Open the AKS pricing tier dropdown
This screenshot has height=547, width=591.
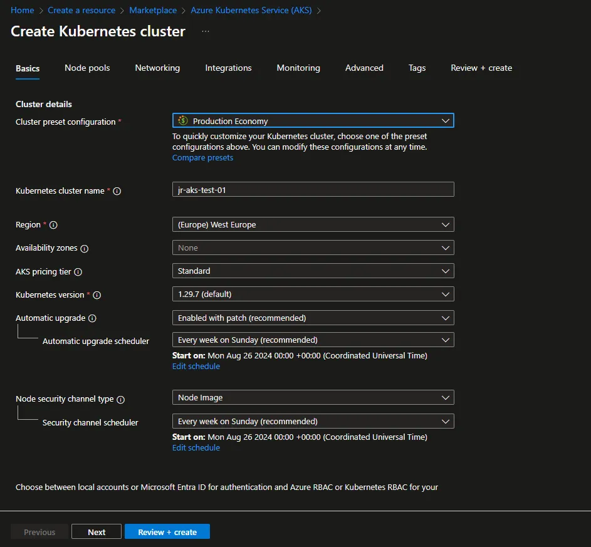(313, 272)
